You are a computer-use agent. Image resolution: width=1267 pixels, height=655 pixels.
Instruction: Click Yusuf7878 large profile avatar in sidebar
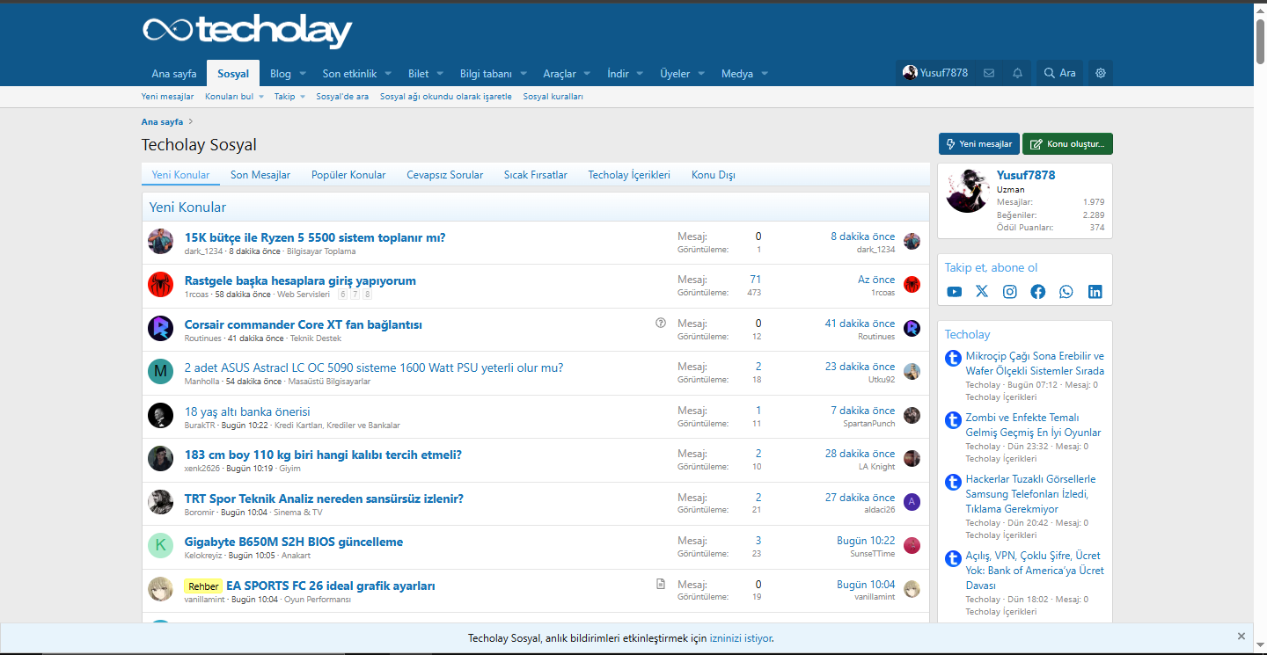pos(968,191)
